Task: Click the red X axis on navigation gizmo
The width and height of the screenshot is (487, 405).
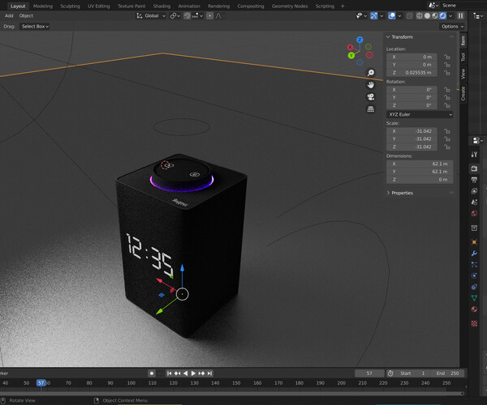Action: tap(351, 47)
